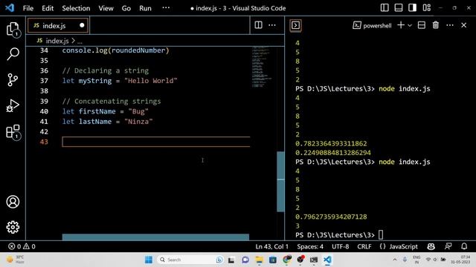Screen dimensions: 476x267
Task: Click Ln 43, Col 1 status item
Action: pos(271,246)
